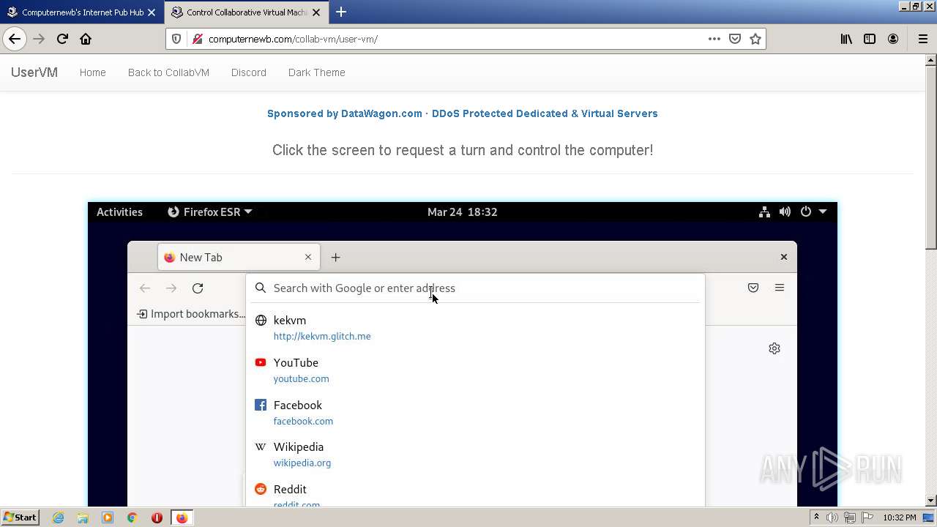Go back with the outer browser back arrow

click(x=15, y=39)
